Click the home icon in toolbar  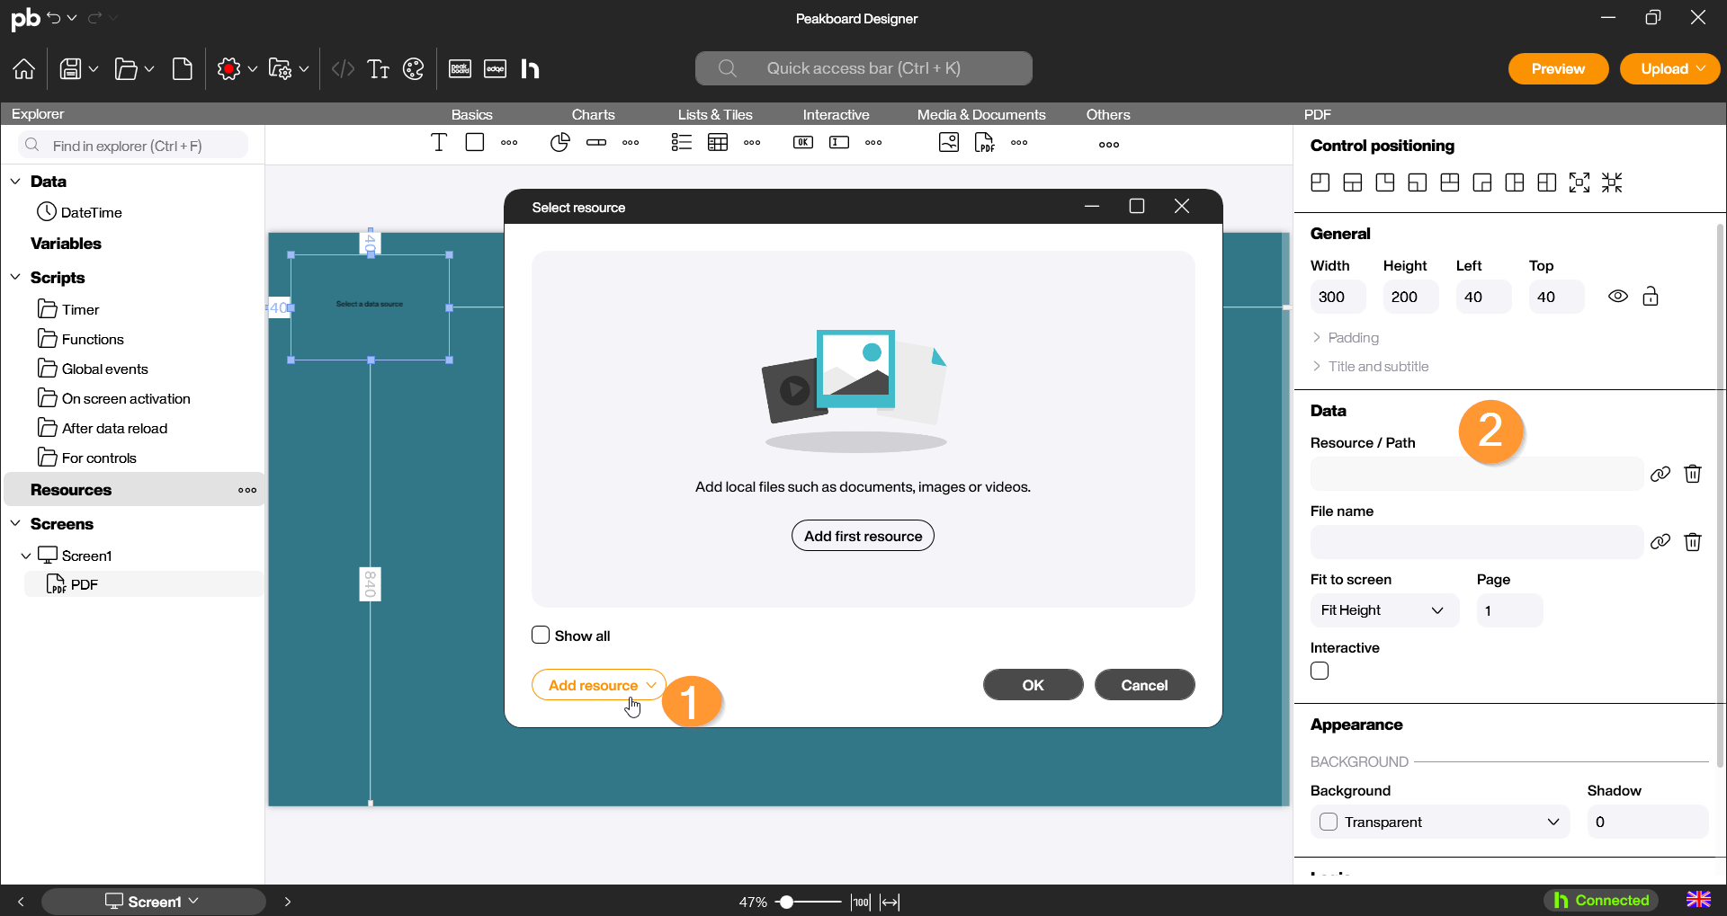tap(24, 69)
